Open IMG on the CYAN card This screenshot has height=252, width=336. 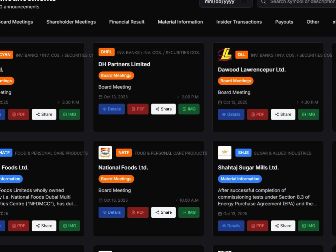(x=70, y=115)
